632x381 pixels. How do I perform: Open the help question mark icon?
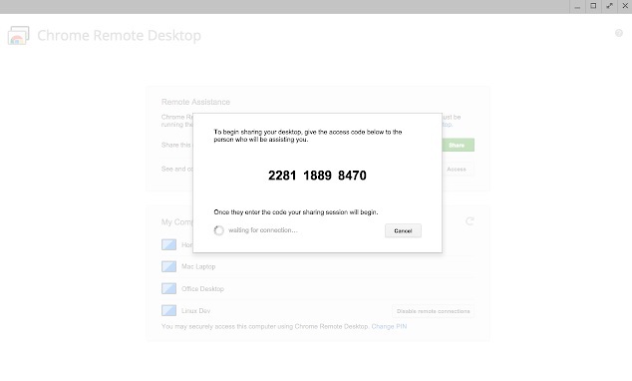tap(619, 33)
